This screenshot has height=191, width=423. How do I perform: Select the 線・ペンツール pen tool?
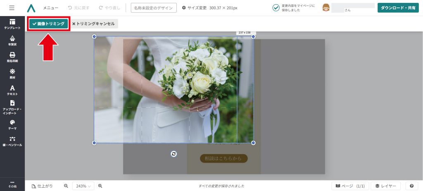(12, 141)
